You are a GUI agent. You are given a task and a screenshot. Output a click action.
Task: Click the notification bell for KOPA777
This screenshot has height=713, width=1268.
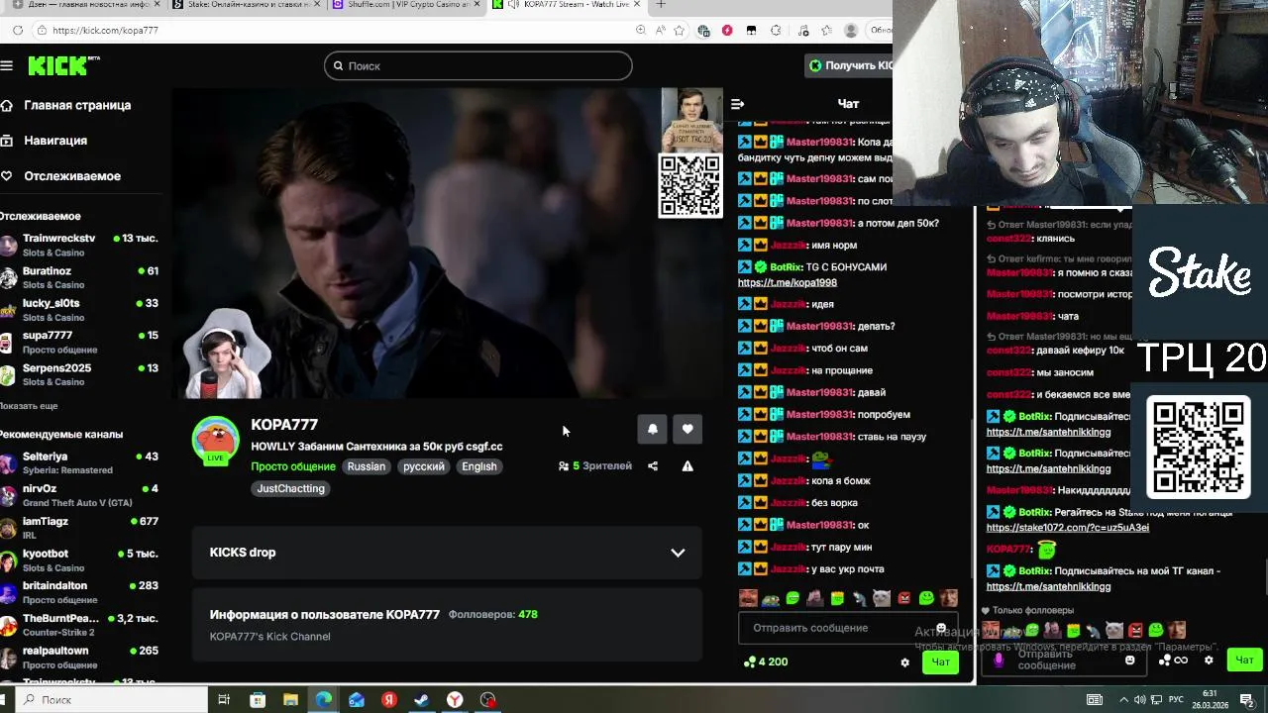coord(652,429)
